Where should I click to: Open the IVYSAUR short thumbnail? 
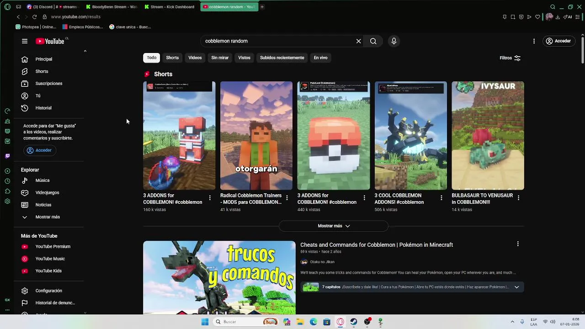[488, 136]
